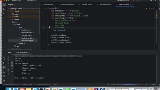
Task: Expand the gradle folder
Action: click(x=11, y=19)
